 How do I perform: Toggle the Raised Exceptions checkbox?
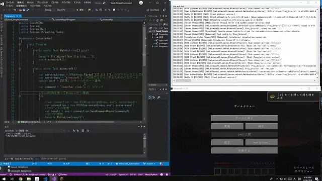[x=9, y=167]
